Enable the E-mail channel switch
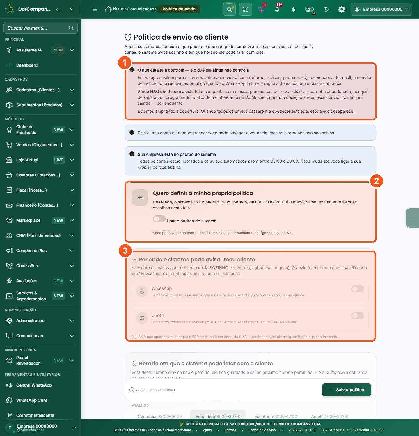Image resolution: width=419 pixels, height=436 pixels. [358, 316]
